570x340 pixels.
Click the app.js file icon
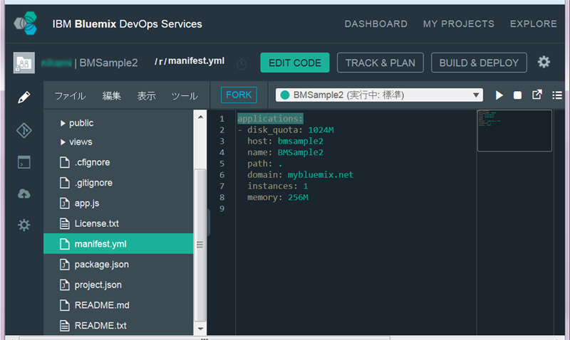[x=65, y=203]
